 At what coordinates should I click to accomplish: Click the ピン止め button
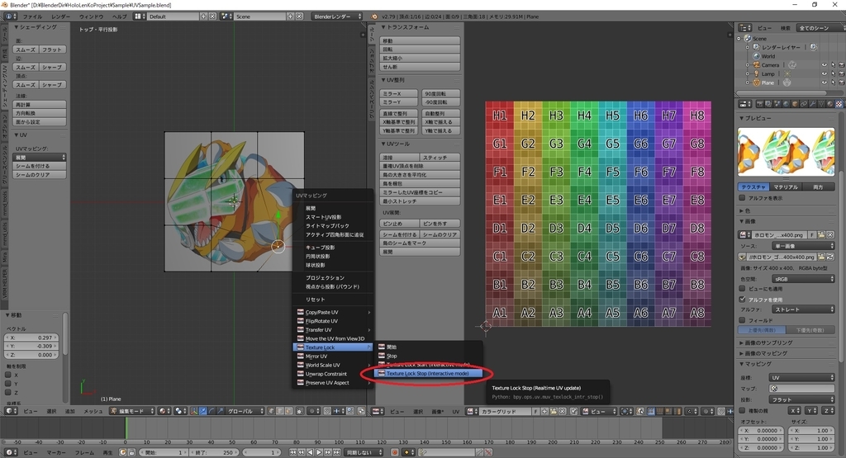[x=399, y=223]
